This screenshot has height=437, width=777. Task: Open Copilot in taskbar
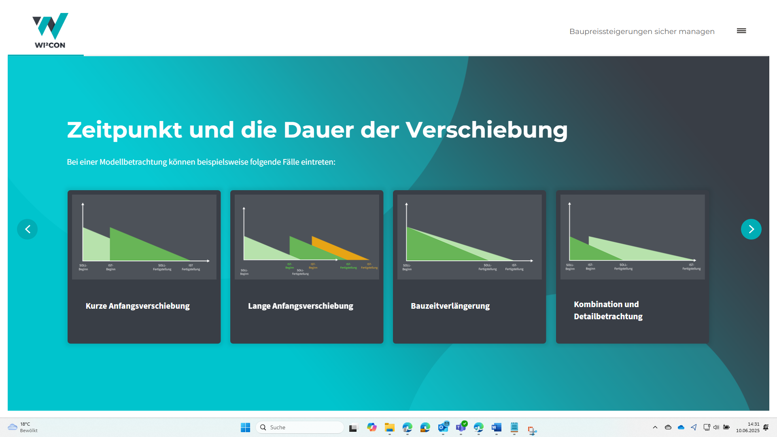coord(372,427)
